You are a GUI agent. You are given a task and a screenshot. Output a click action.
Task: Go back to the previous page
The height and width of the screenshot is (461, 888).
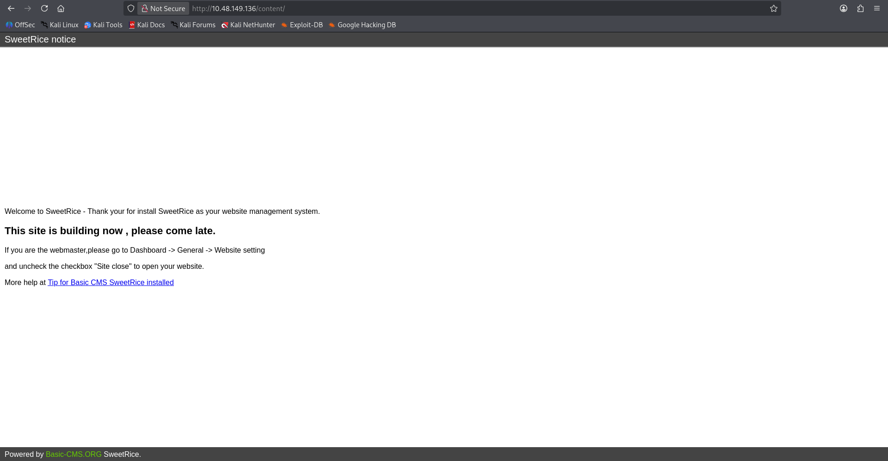[11, 8]
